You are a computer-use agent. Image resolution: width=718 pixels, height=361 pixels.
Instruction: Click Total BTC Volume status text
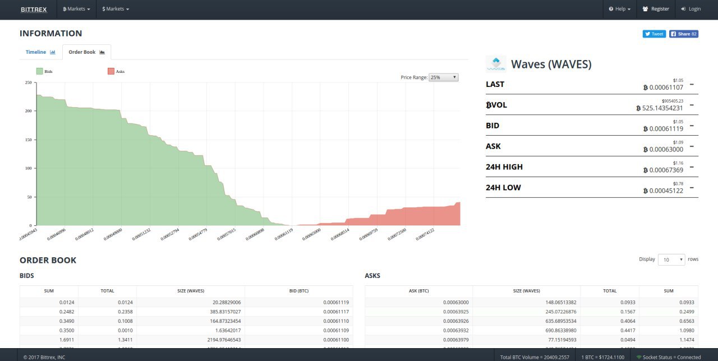(x=533, y=357)
